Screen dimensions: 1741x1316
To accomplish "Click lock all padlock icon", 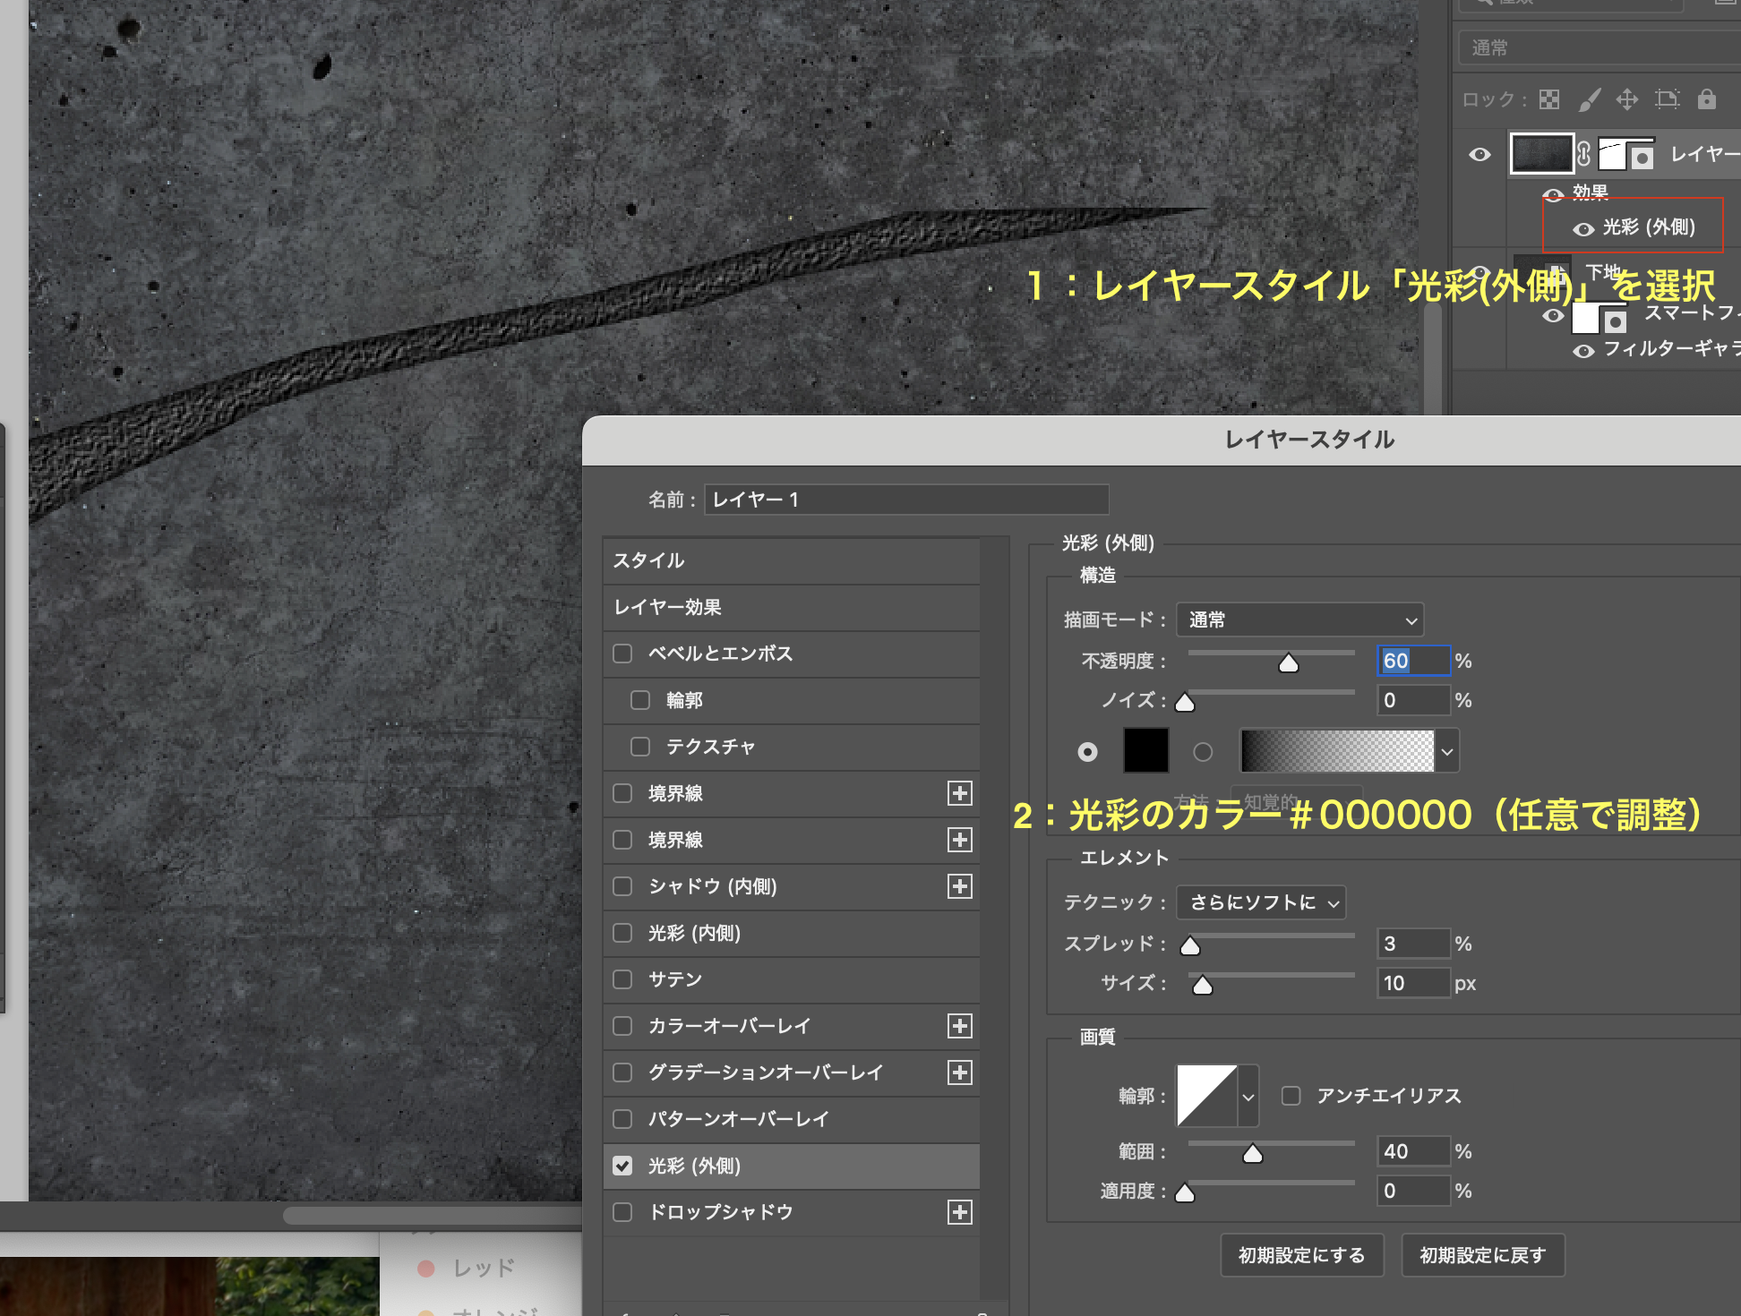I will [1707, 99].
